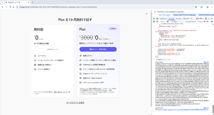Viewport: 214px width, 115px height.
Task: Open すべてのプランを見る link
Action: (75, 103)
